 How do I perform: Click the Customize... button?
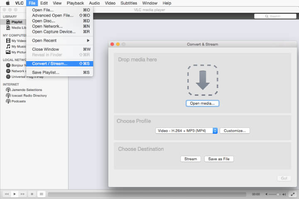(x=235, y=131)
